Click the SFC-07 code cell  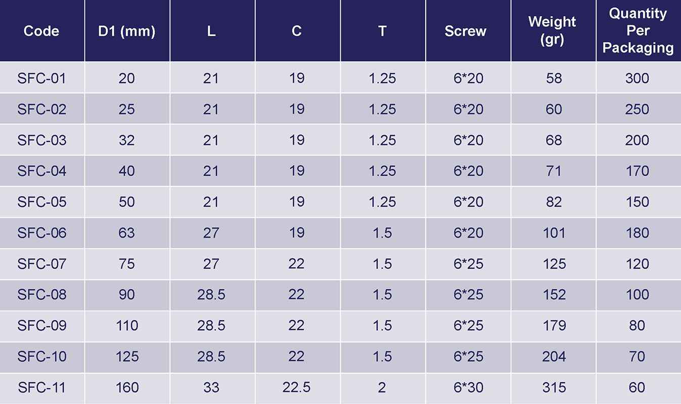pos(41,264)
